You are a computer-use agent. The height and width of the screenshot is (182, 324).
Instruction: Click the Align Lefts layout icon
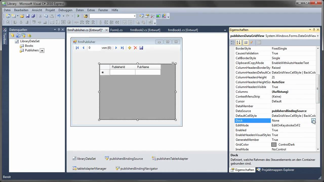coord(15,22)
